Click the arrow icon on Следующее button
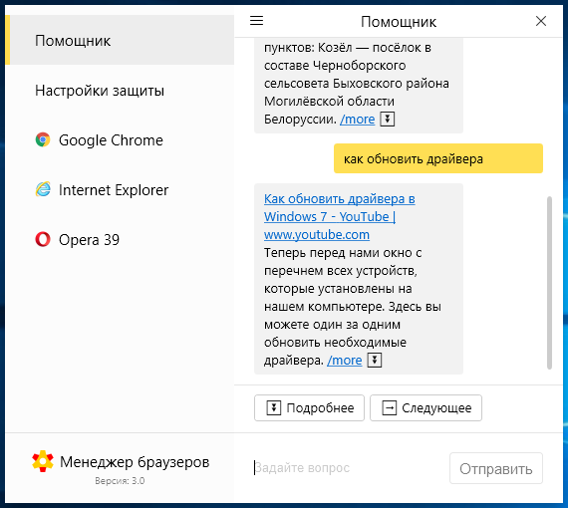The height and width of the screenshot is (508, 568). click(x=390, y=408)
